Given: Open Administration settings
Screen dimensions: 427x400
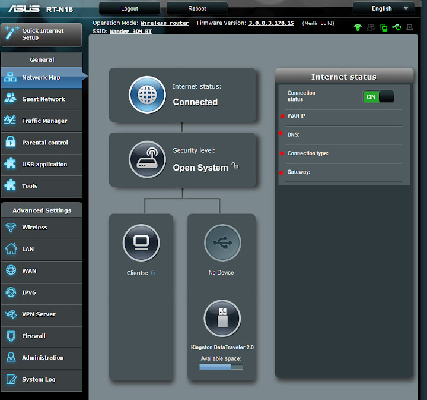Looking at the screenshot, I should (x=42, y=358).
